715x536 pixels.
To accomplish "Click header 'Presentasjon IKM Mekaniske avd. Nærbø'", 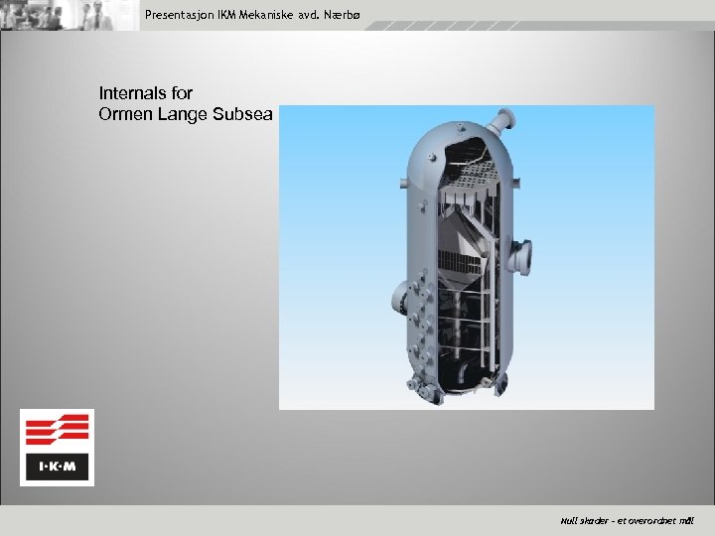I will point(252,15).
